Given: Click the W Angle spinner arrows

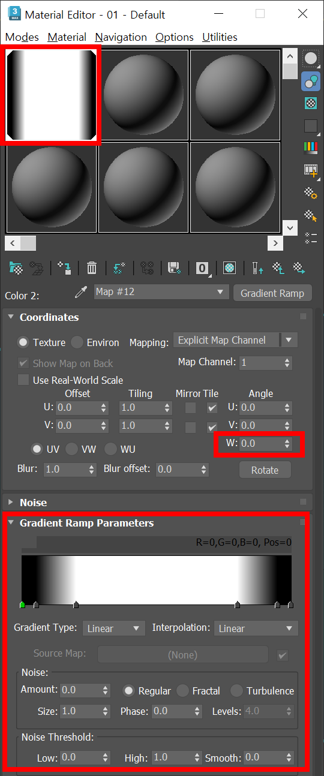Looking at the screenshot, I should pyautogui.click(x=287, y=444).
